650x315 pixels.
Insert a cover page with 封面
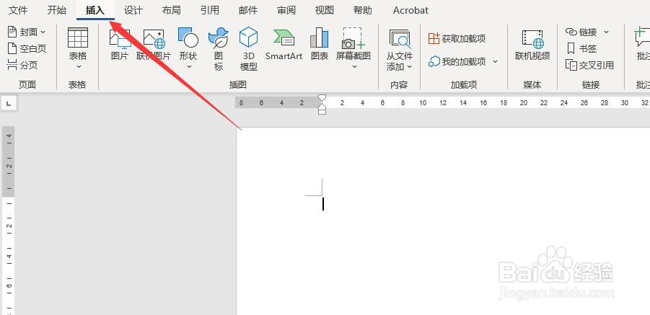point(27,32)
